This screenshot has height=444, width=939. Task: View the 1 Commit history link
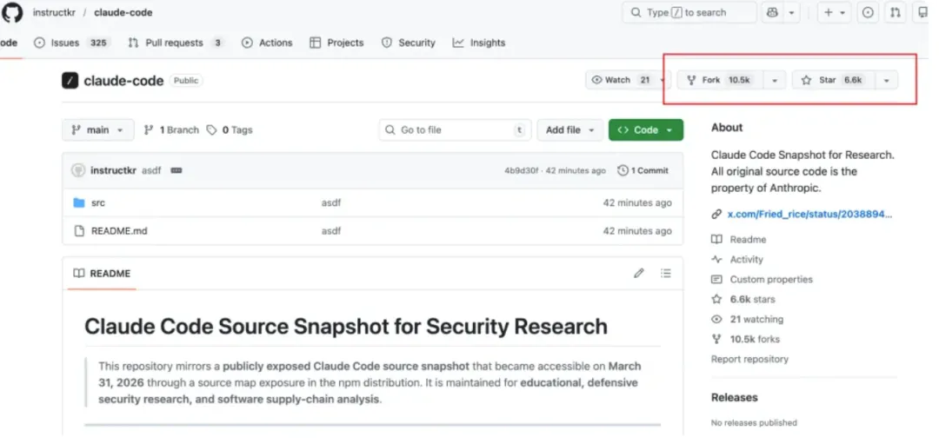pyautogui.click(x=643, y=170)
